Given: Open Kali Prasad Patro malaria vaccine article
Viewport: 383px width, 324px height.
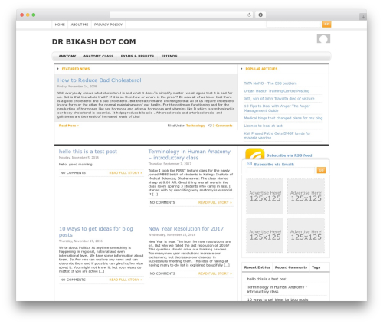Looking at the screenshot, I should click(277, 136).
